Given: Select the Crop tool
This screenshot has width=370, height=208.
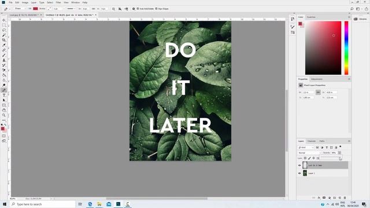Looking at the screenshot, I should [4, 40].
